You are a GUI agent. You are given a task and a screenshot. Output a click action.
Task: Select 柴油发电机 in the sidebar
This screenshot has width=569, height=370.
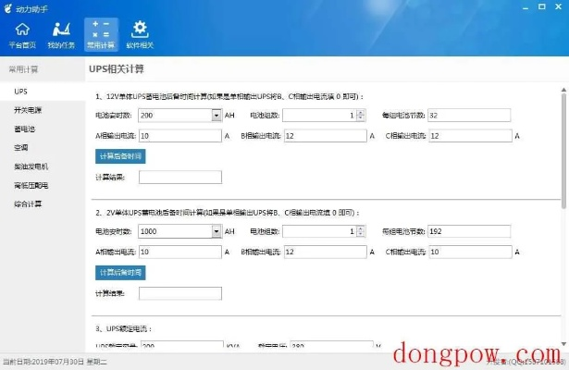(x=31, y=166)
